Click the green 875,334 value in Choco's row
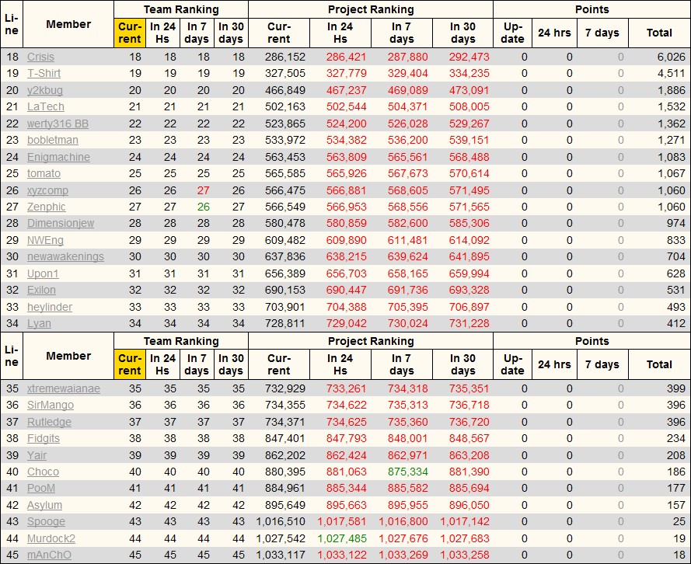The width and height of the screenshot is (691, 564). (402, 472)
